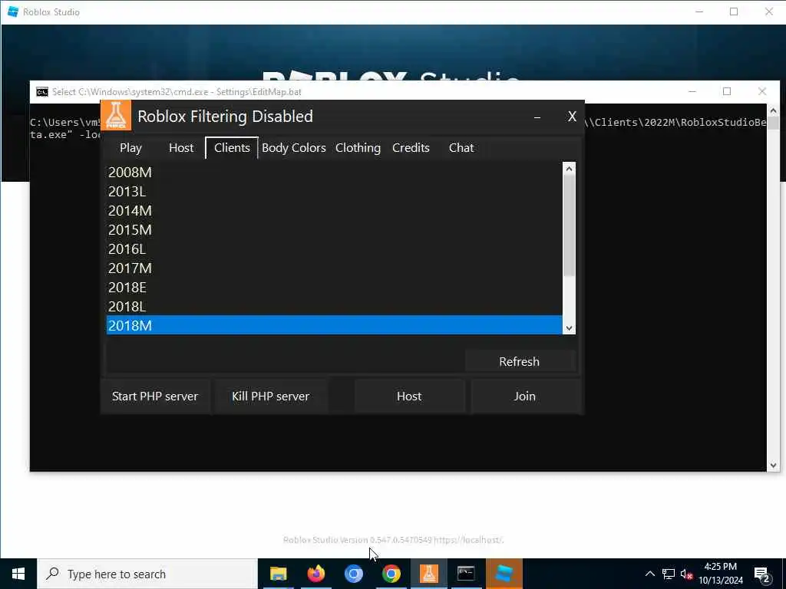Screen dimensions: 786x589
Task: Open Google Chrome from the taskbar
Action: pyautogui.click(x=391, y=574)
